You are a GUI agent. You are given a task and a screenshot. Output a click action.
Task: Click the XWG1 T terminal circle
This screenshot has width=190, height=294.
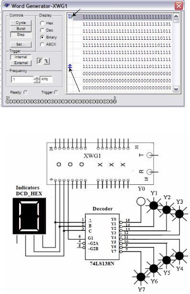tap(149, 155)
